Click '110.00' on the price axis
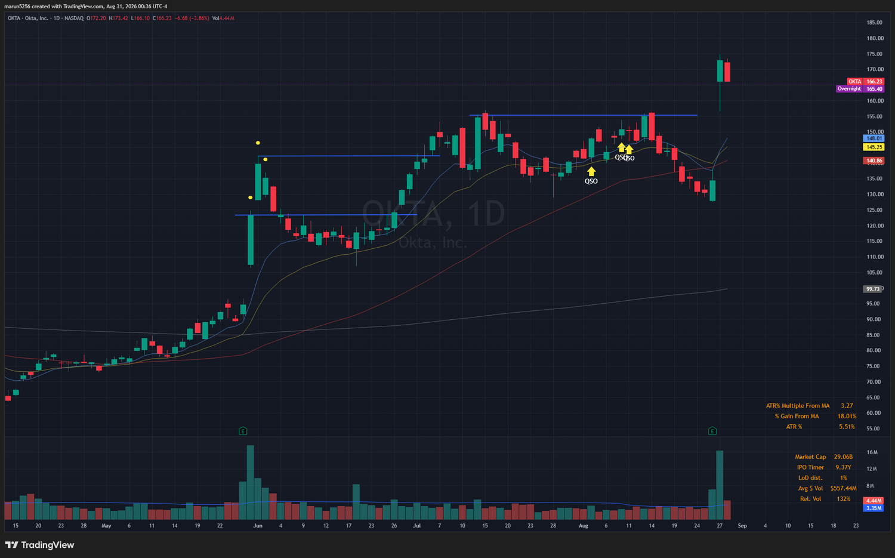The height and width of the screenshot is (558, 895). 875,257
